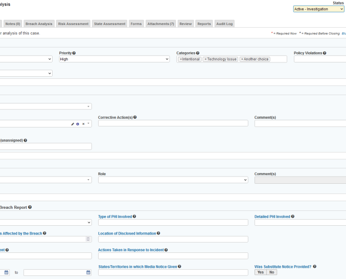
Task: Open the Role dropdown
Action: click(x=173, y=180)
